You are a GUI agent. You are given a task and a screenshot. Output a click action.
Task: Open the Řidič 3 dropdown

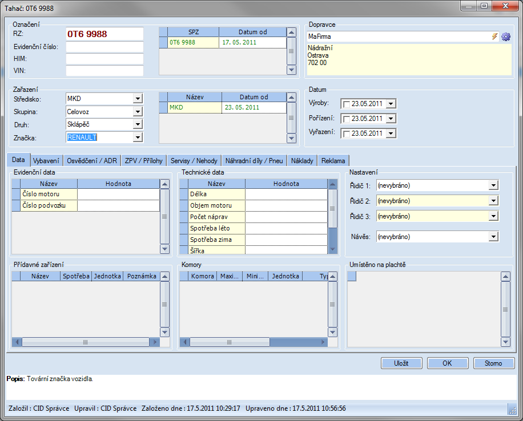[493, 216]
